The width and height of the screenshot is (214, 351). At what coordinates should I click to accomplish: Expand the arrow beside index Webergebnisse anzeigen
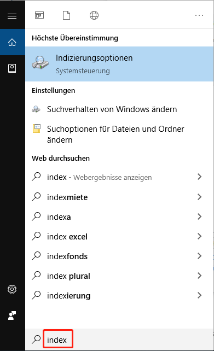[199, 177]
